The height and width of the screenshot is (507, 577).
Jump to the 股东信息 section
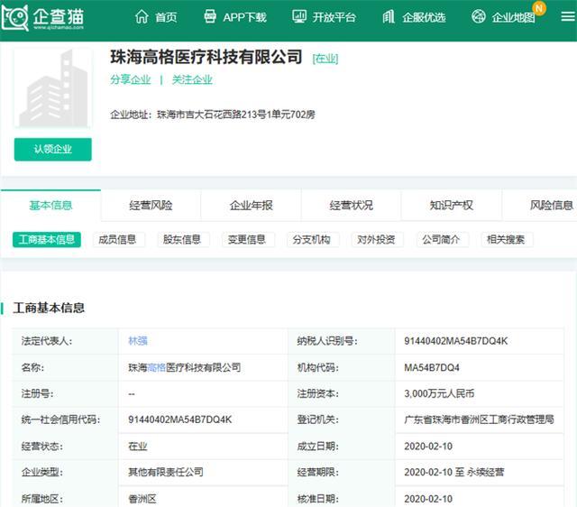(x=182, y=240)
